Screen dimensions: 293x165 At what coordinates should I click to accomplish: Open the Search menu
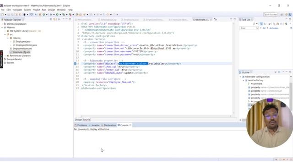[27, 10]
